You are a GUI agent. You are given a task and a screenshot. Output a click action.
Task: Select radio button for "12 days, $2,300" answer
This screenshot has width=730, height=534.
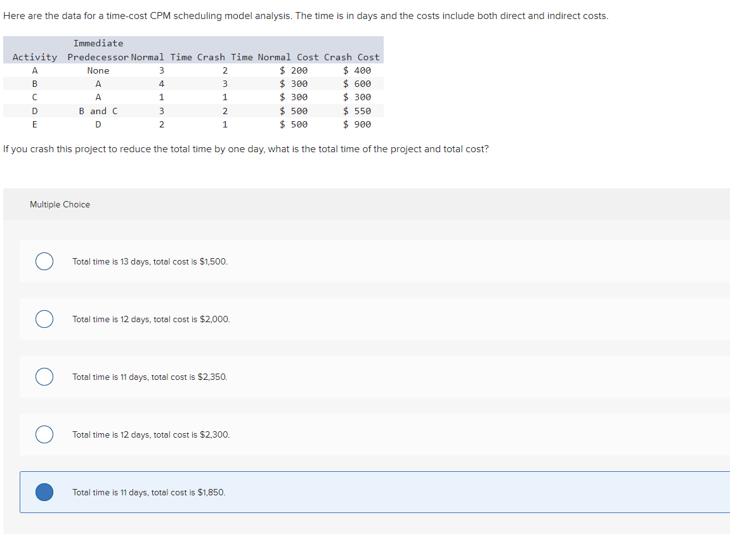coord(44,434)
